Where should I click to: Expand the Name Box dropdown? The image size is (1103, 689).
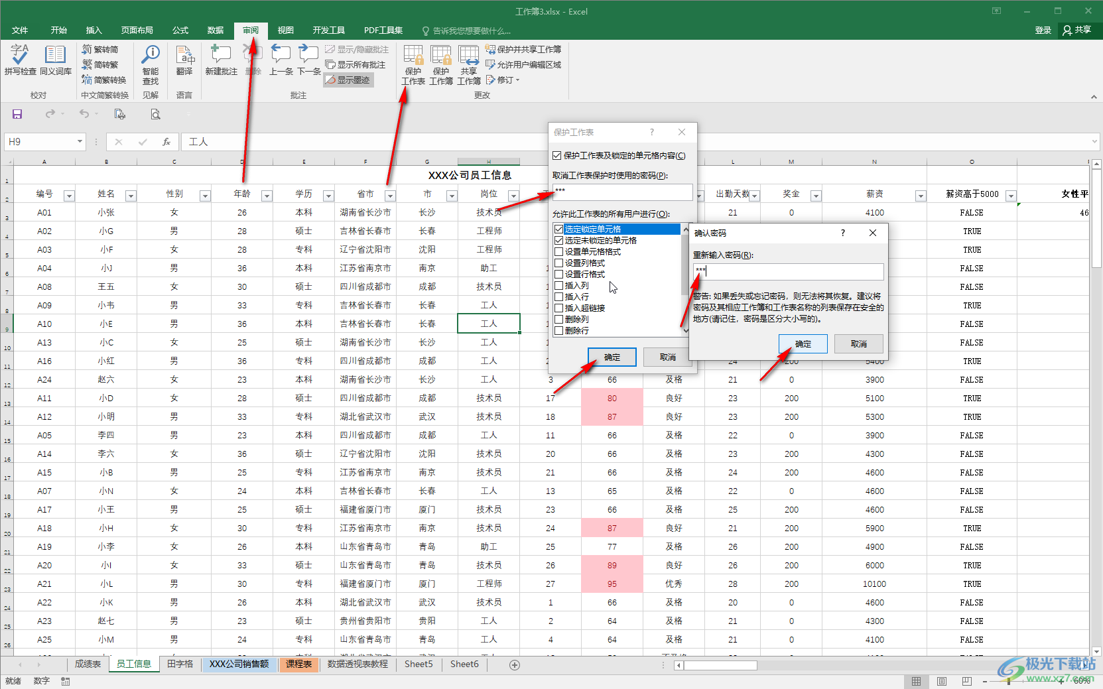click(x=80, y=142)
